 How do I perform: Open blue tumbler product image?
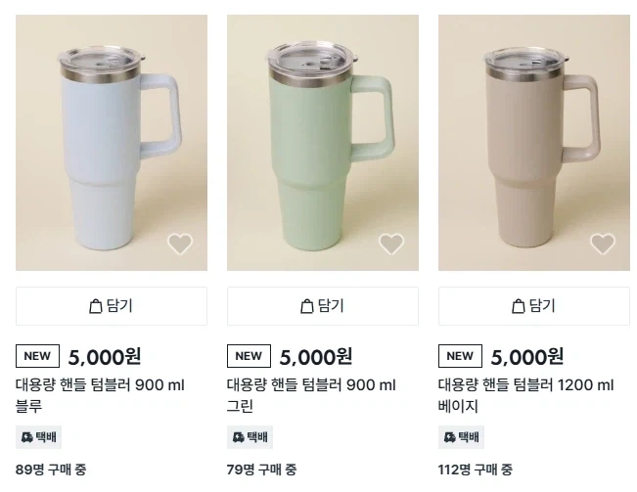click(x=112, y=143)
